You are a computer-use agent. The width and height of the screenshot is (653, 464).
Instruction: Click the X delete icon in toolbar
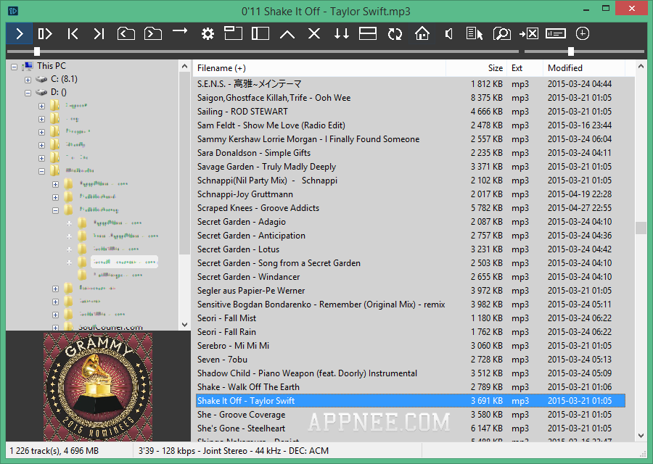314,33
